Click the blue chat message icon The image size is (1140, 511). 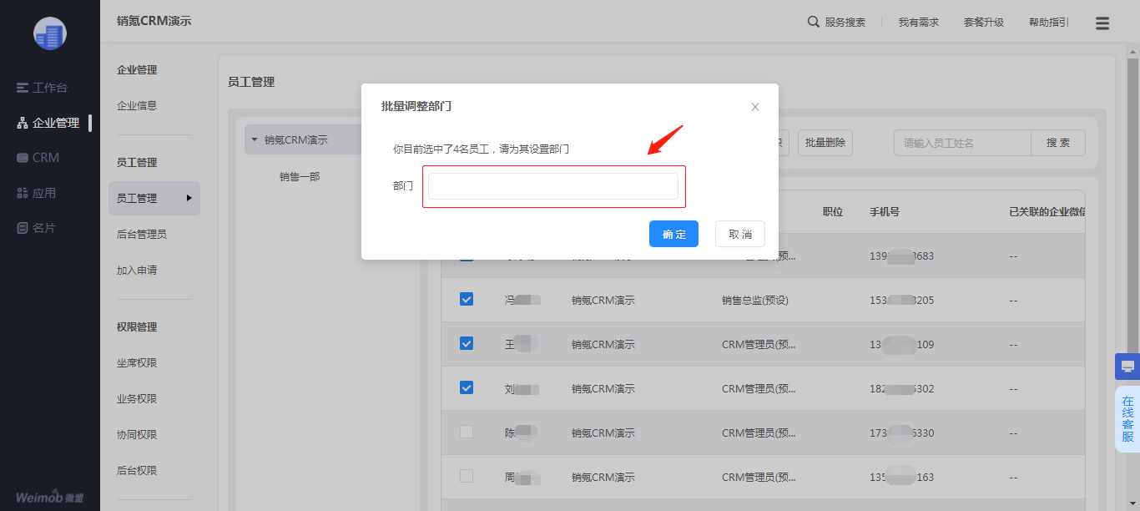pos(1127,367)
